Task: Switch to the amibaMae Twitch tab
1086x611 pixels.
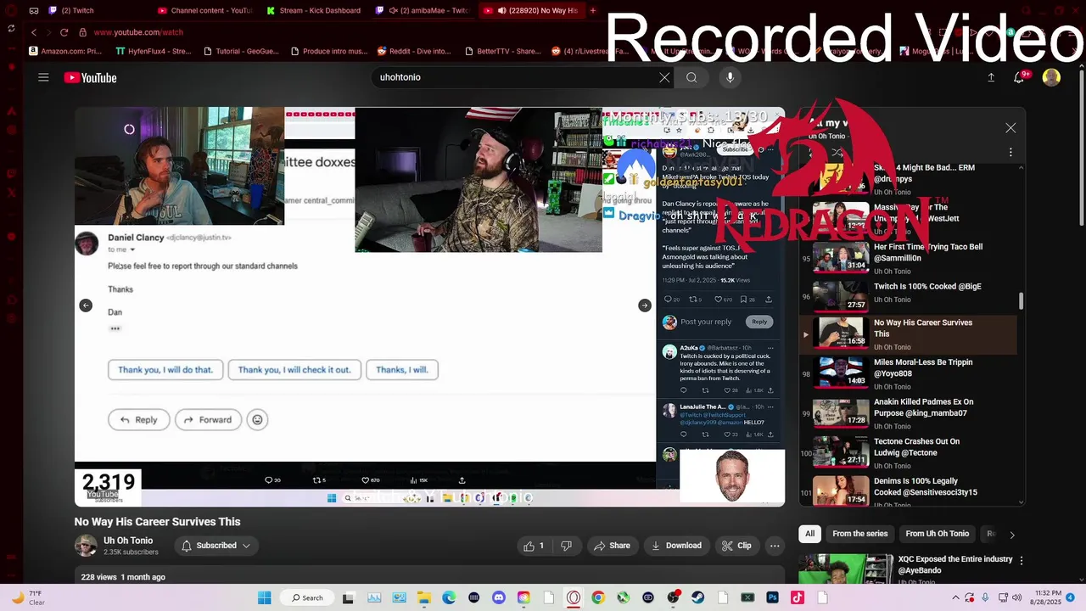Action: tap(422, 10)
